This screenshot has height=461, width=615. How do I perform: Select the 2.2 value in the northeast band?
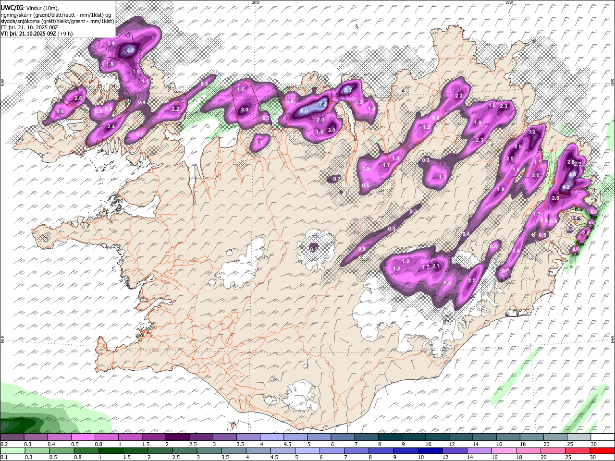[x=459, y=96]
